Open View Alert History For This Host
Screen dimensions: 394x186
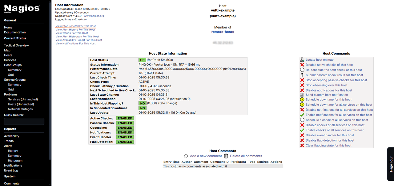click(x=75, y=30)
